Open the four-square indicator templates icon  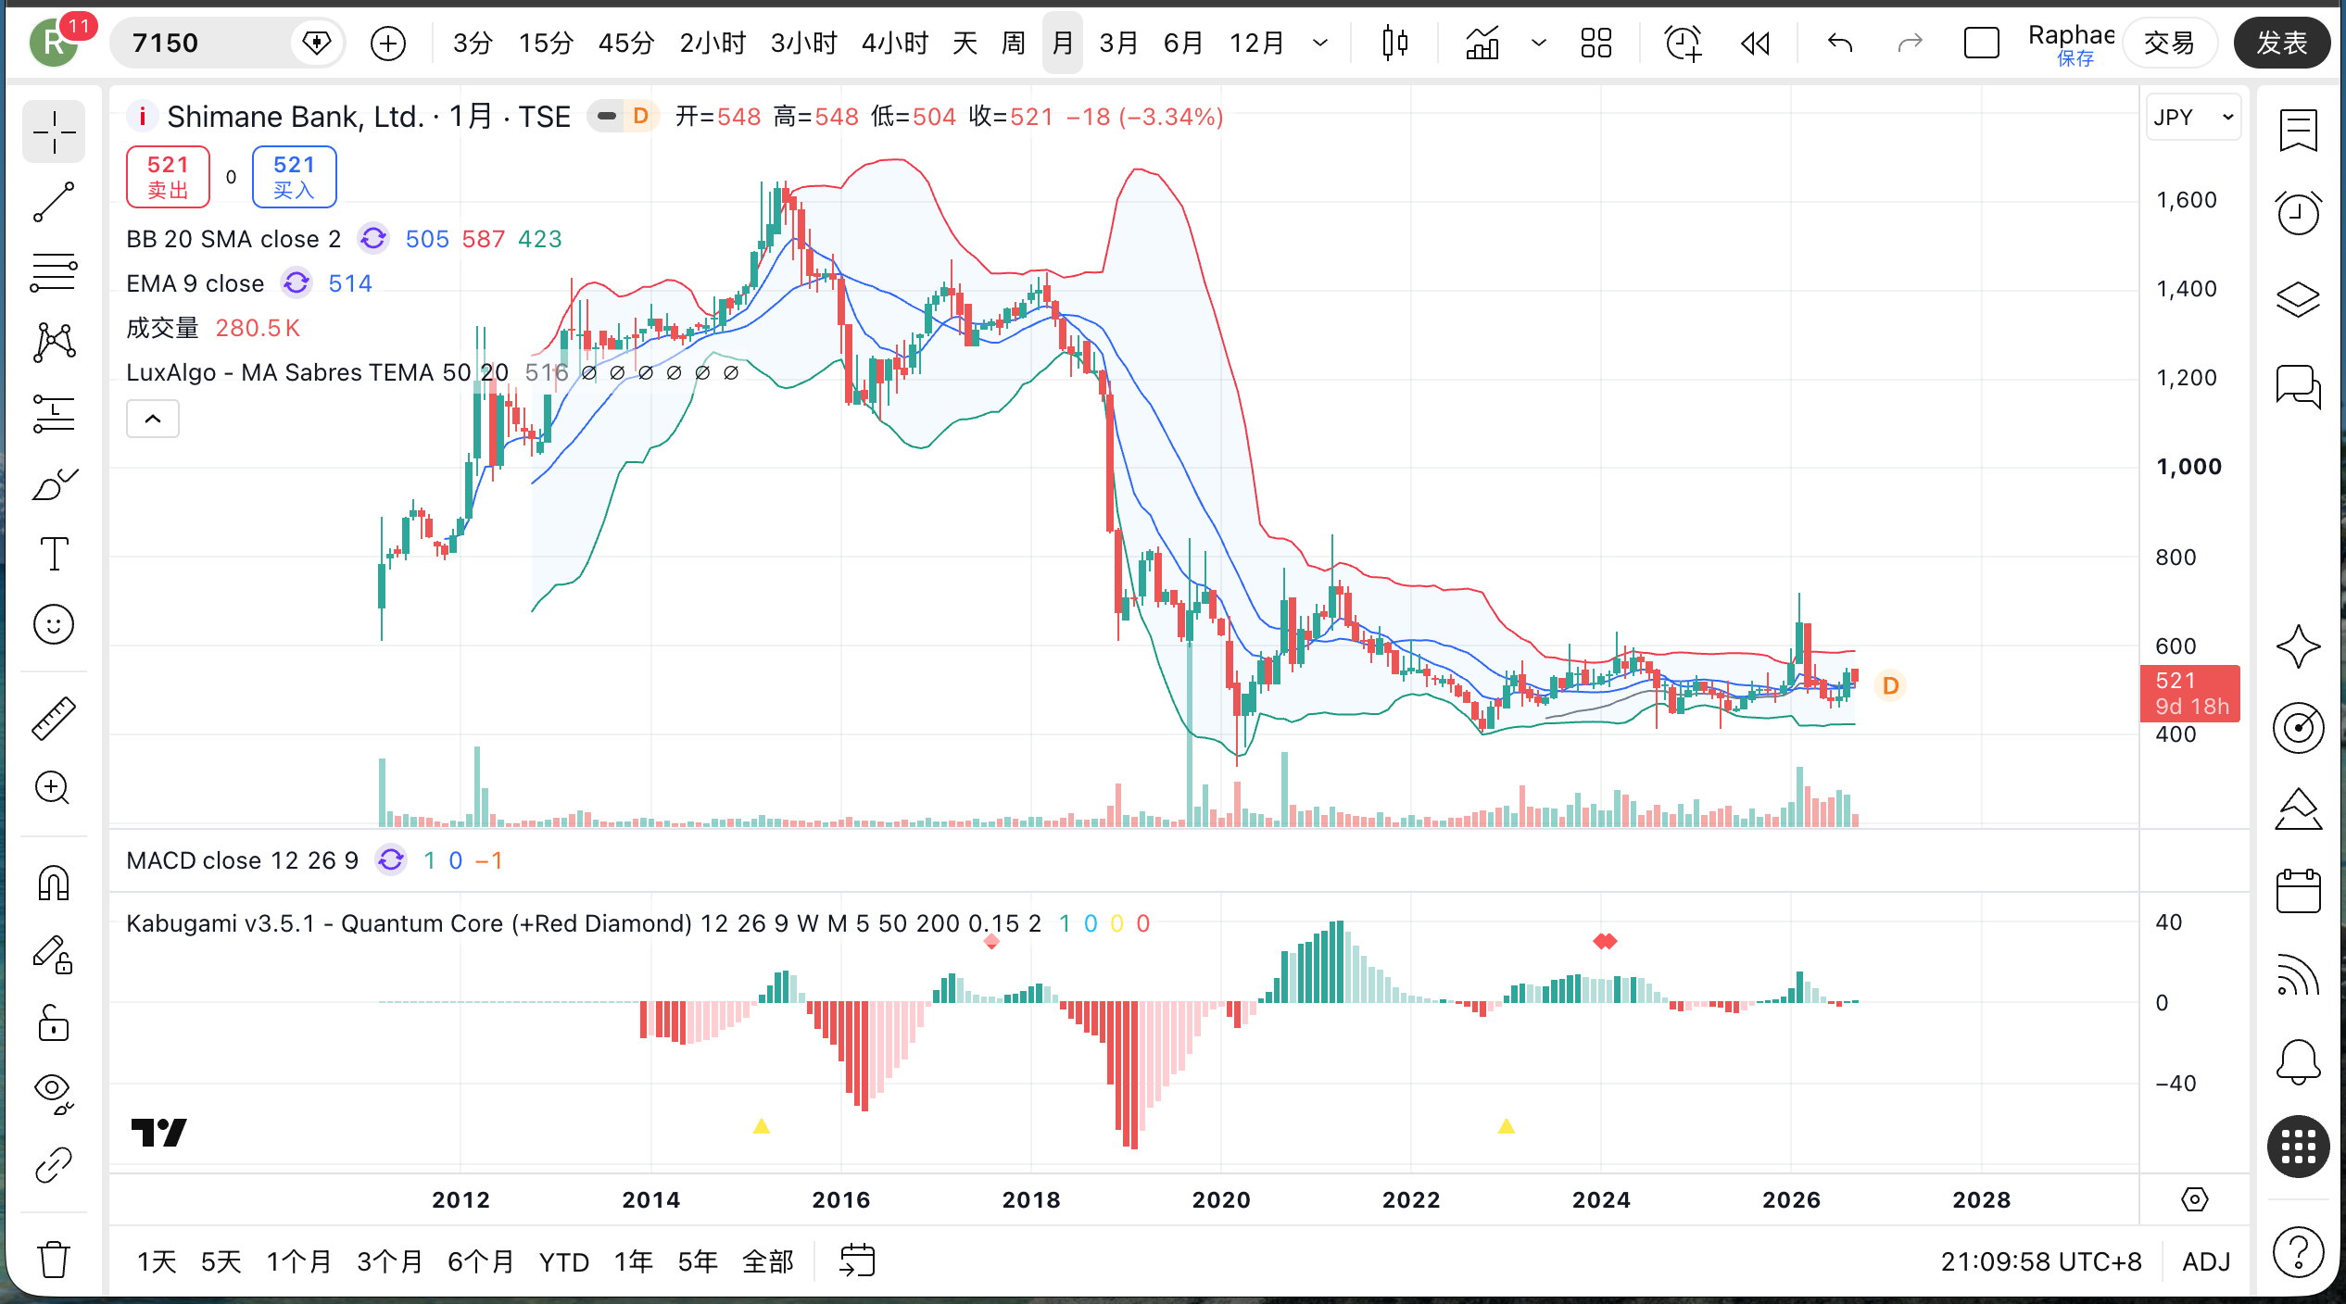[x=1596, y=43]
